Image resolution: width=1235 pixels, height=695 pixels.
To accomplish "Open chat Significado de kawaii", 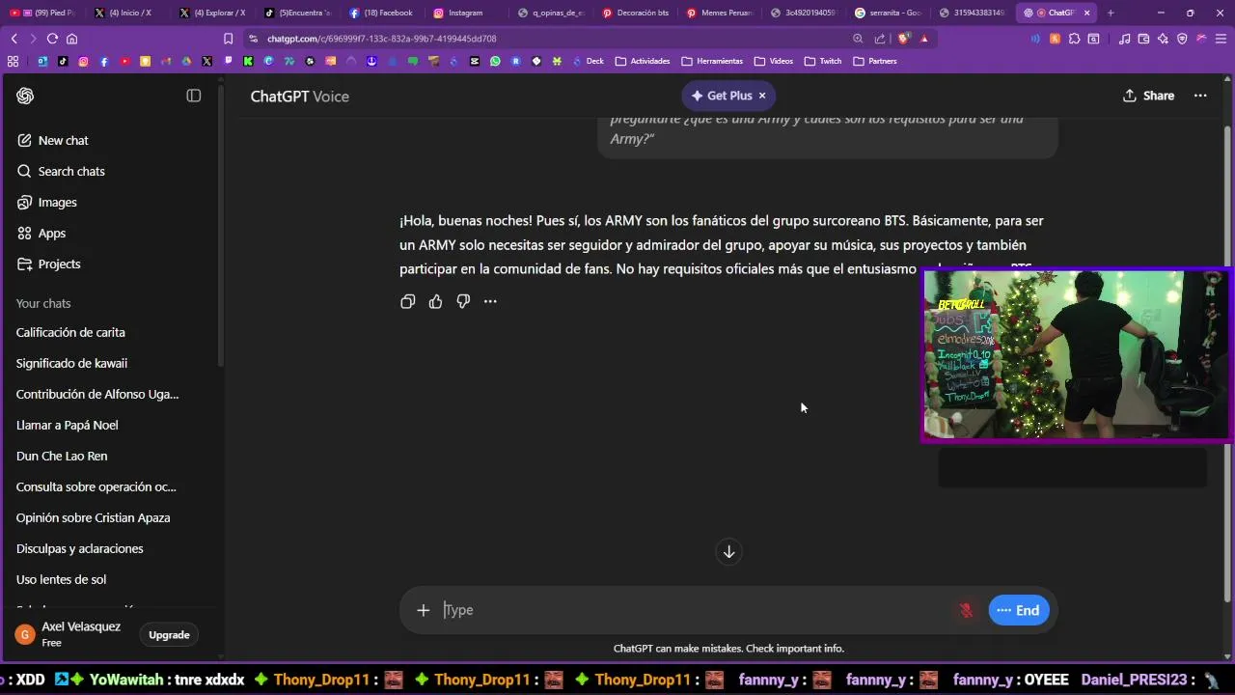I will (x=71, y=363).
